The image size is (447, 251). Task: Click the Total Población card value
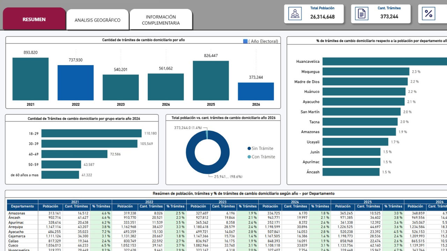click(322, 17)
